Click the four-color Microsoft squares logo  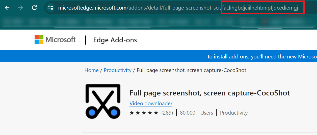click(39, 40)
